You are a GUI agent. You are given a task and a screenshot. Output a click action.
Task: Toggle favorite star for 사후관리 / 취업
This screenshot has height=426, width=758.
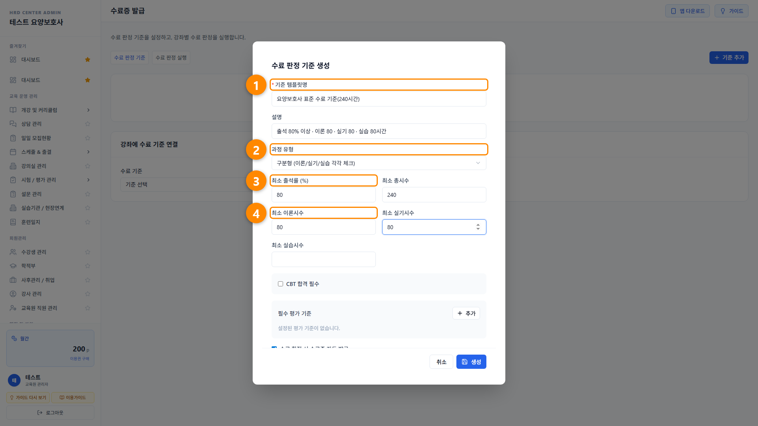click(88, 280)
